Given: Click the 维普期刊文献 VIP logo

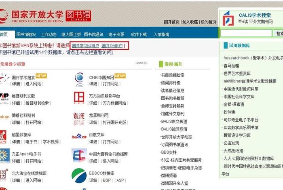Looking at the screenshot, I should pyautogui.click(x=4, y=99).
